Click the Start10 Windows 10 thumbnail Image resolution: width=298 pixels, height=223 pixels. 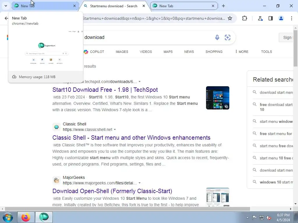[x=218, y=98]
